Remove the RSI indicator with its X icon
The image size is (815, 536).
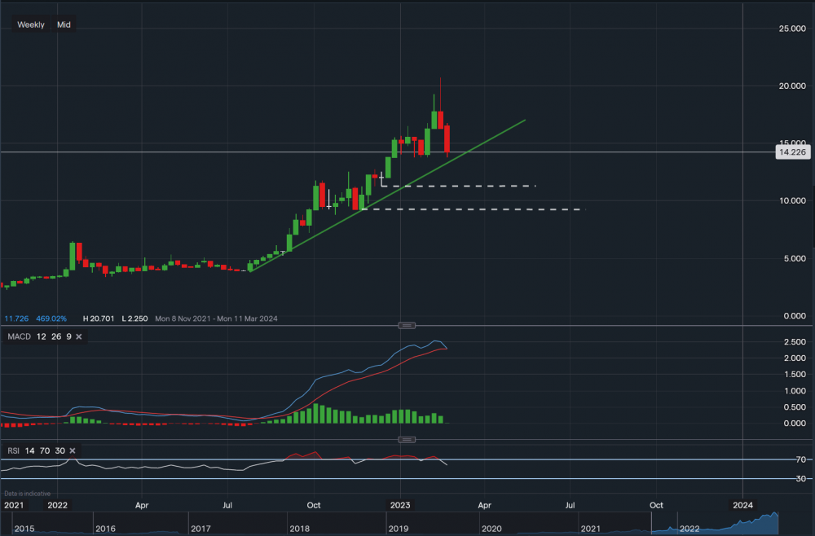[x=73, y=450]
